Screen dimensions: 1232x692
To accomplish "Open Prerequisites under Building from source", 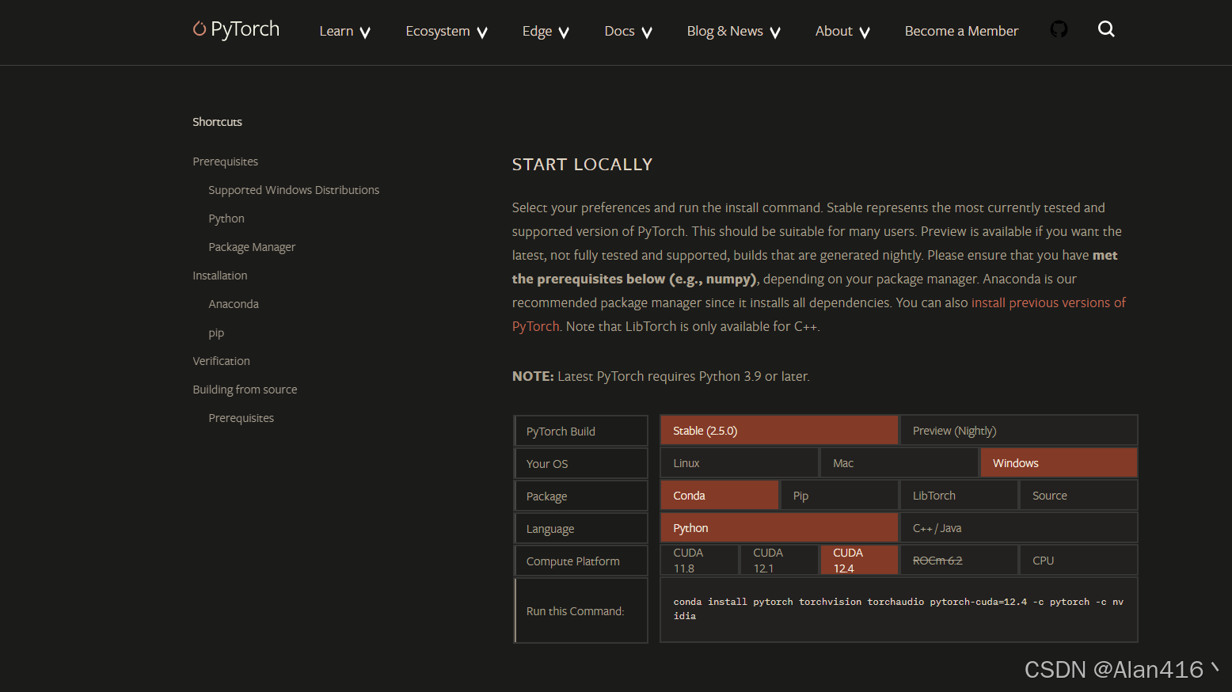I will tap(241, 418).
